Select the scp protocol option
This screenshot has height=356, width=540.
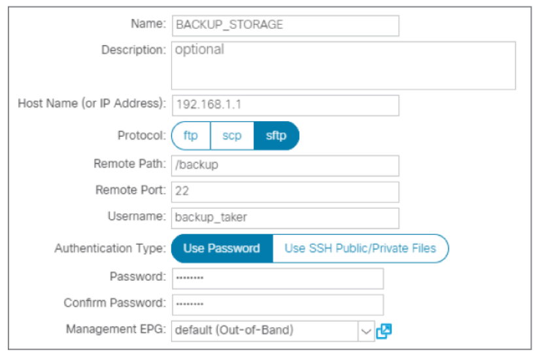tap(232, 135)
